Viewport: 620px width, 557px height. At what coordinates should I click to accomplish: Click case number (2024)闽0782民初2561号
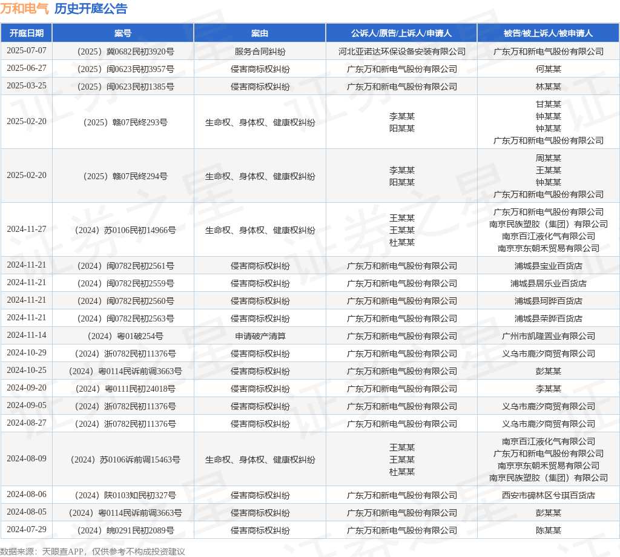pos(125,266)
